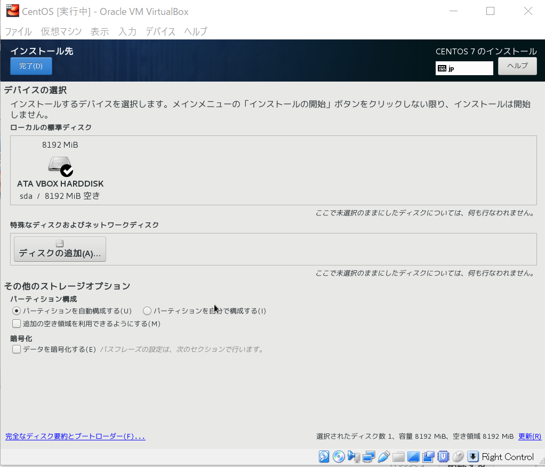Viewport: 545px width, 467px height.
Task: Maximize the VirtualBox window
Action: tap(490, 11)
